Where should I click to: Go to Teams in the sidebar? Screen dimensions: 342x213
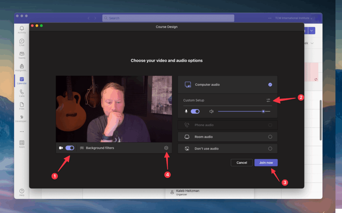(22, 55)
